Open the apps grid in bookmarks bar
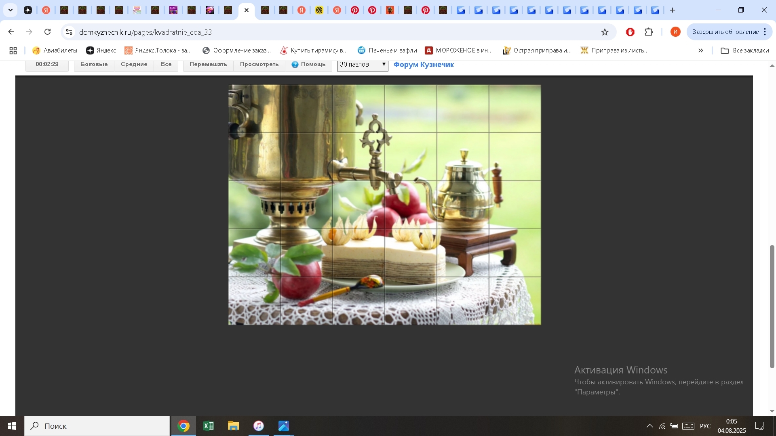This screenshot has height=436, width=776. tap(13, 50)
